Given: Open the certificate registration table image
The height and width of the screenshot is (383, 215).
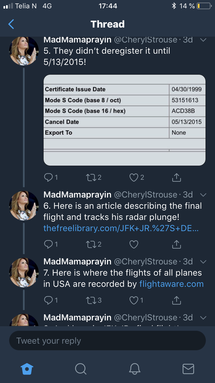Looking at the screenshot, I should pyautogui.click(x=124, y=120).
